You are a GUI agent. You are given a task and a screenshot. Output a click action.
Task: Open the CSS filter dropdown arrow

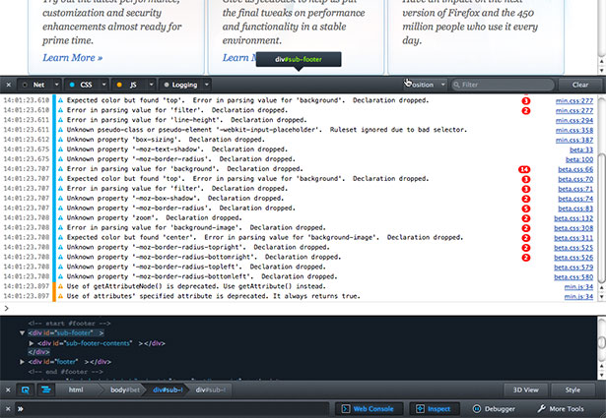104,85
